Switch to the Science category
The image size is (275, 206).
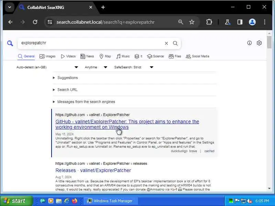point(155,56)
